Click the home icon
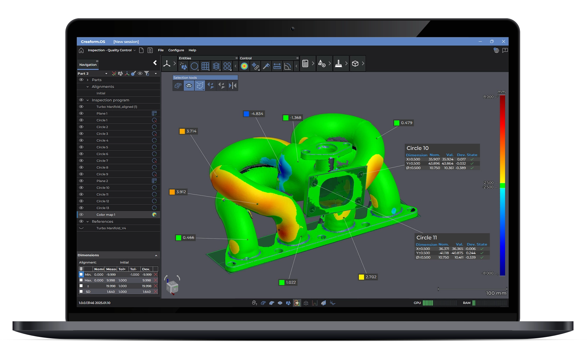 pyautogui.click(x=81, y=50)
